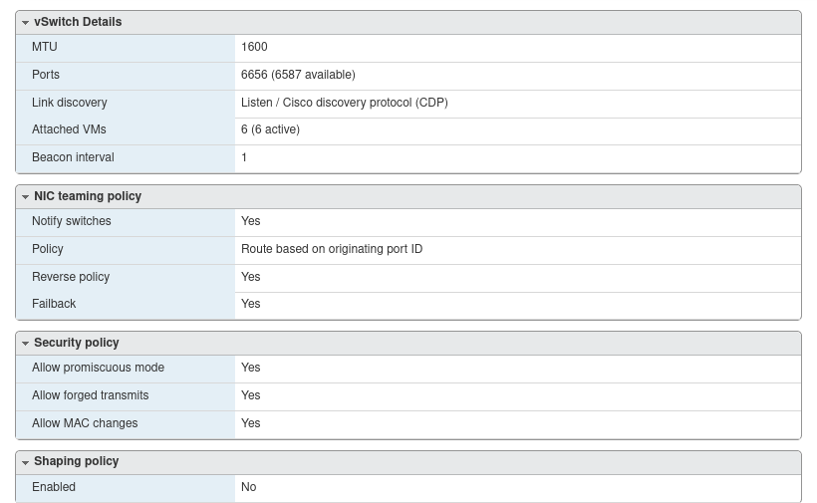Click the Route based on originating port ID text
The width and height of the screenshot is (817, 503).
(332, 249)
